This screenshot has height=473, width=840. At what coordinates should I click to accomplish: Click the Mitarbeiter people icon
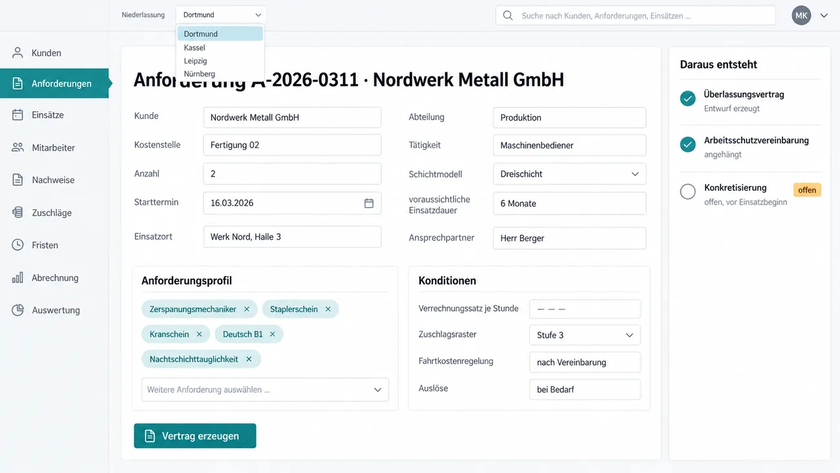(x=18, y=147)
